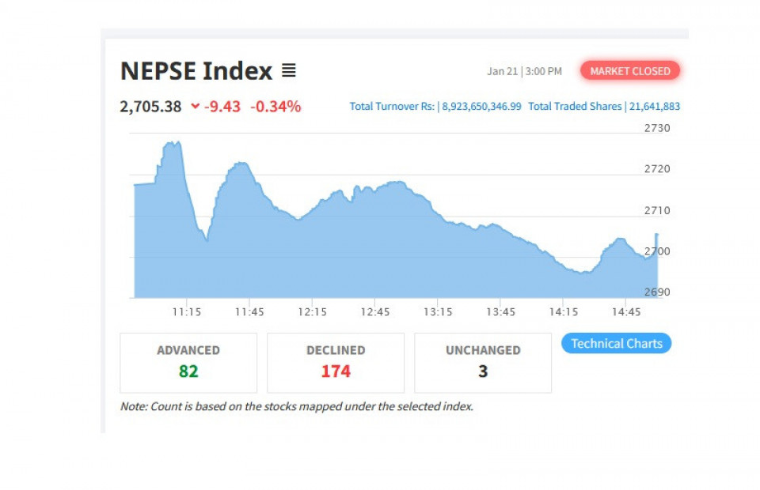Image resolution: width=760 pixels, height=490 pixels.
Task: Click the Total Turnover Rs value
Action: click(481, 107)
